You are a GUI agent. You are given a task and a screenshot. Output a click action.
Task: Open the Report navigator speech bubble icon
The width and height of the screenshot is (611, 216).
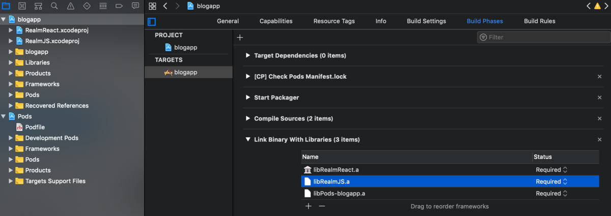point(135,6)
